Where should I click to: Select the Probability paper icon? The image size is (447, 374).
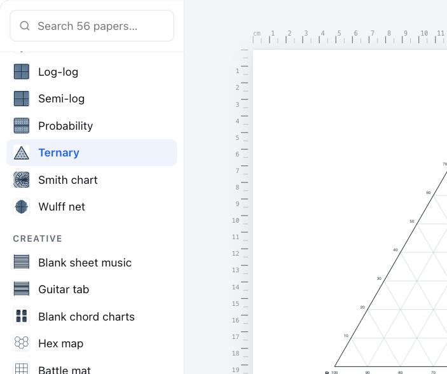22,126
